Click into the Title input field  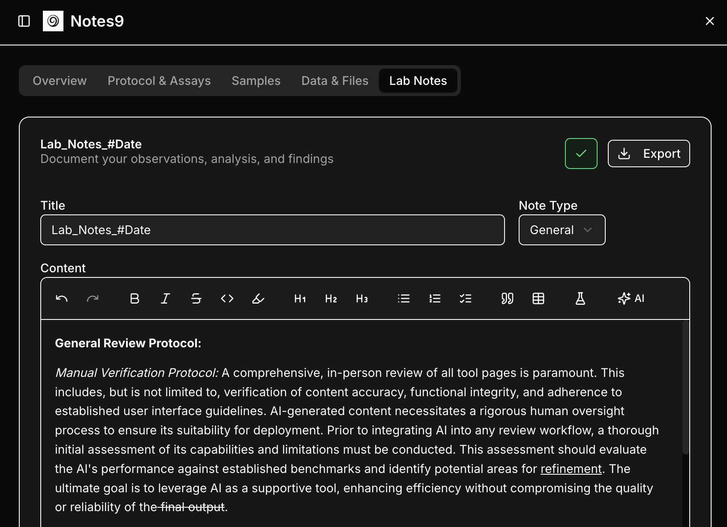pyautogui.click(x=272, y=230)
